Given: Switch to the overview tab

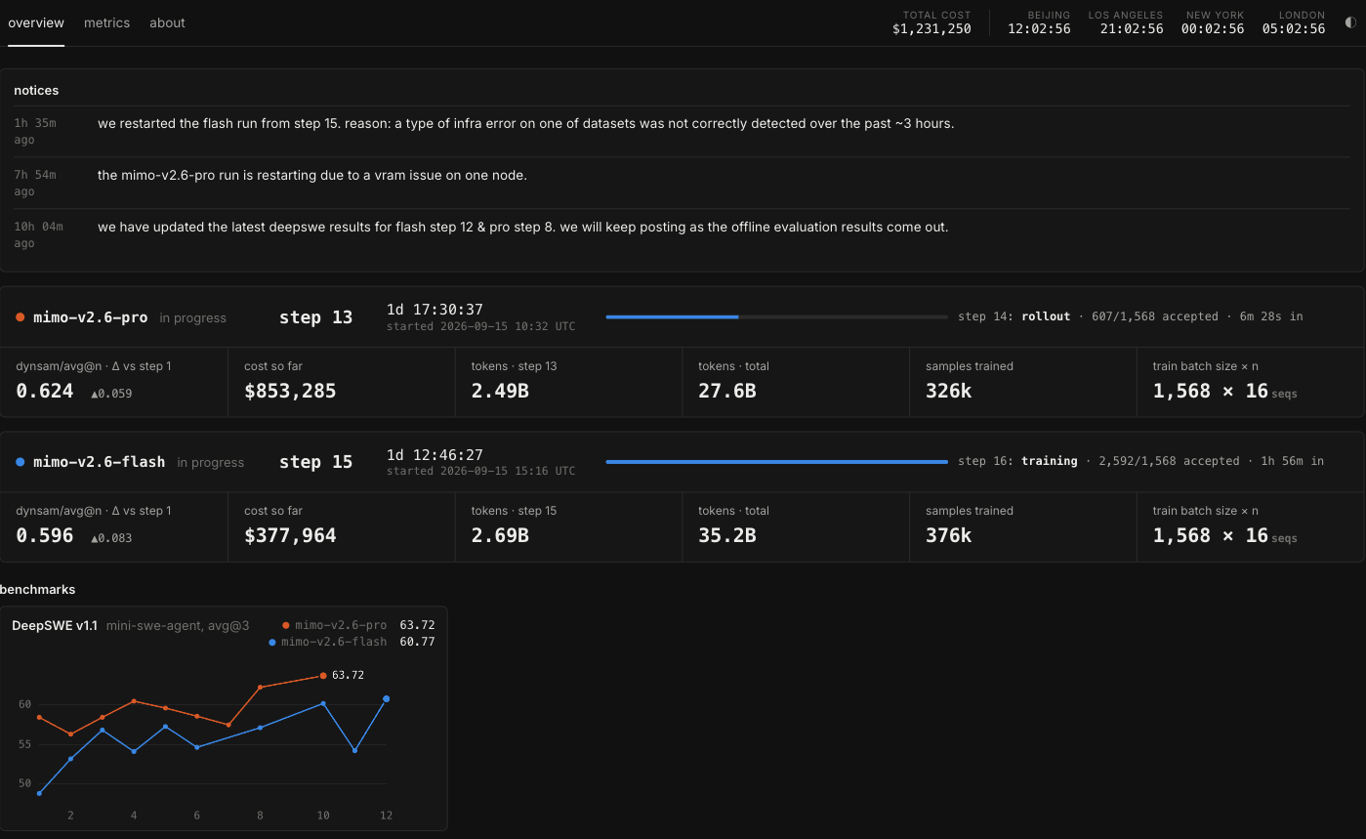Looking at the screenshot, I should tap(36, 22).
